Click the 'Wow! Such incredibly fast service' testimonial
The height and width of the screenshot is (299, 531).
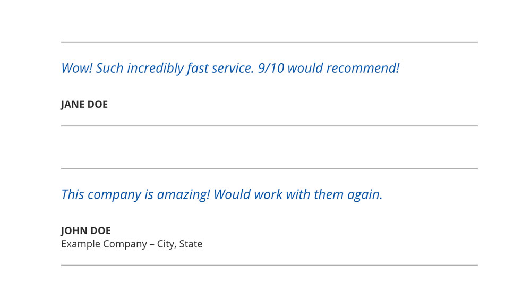(x=230, y=68)
